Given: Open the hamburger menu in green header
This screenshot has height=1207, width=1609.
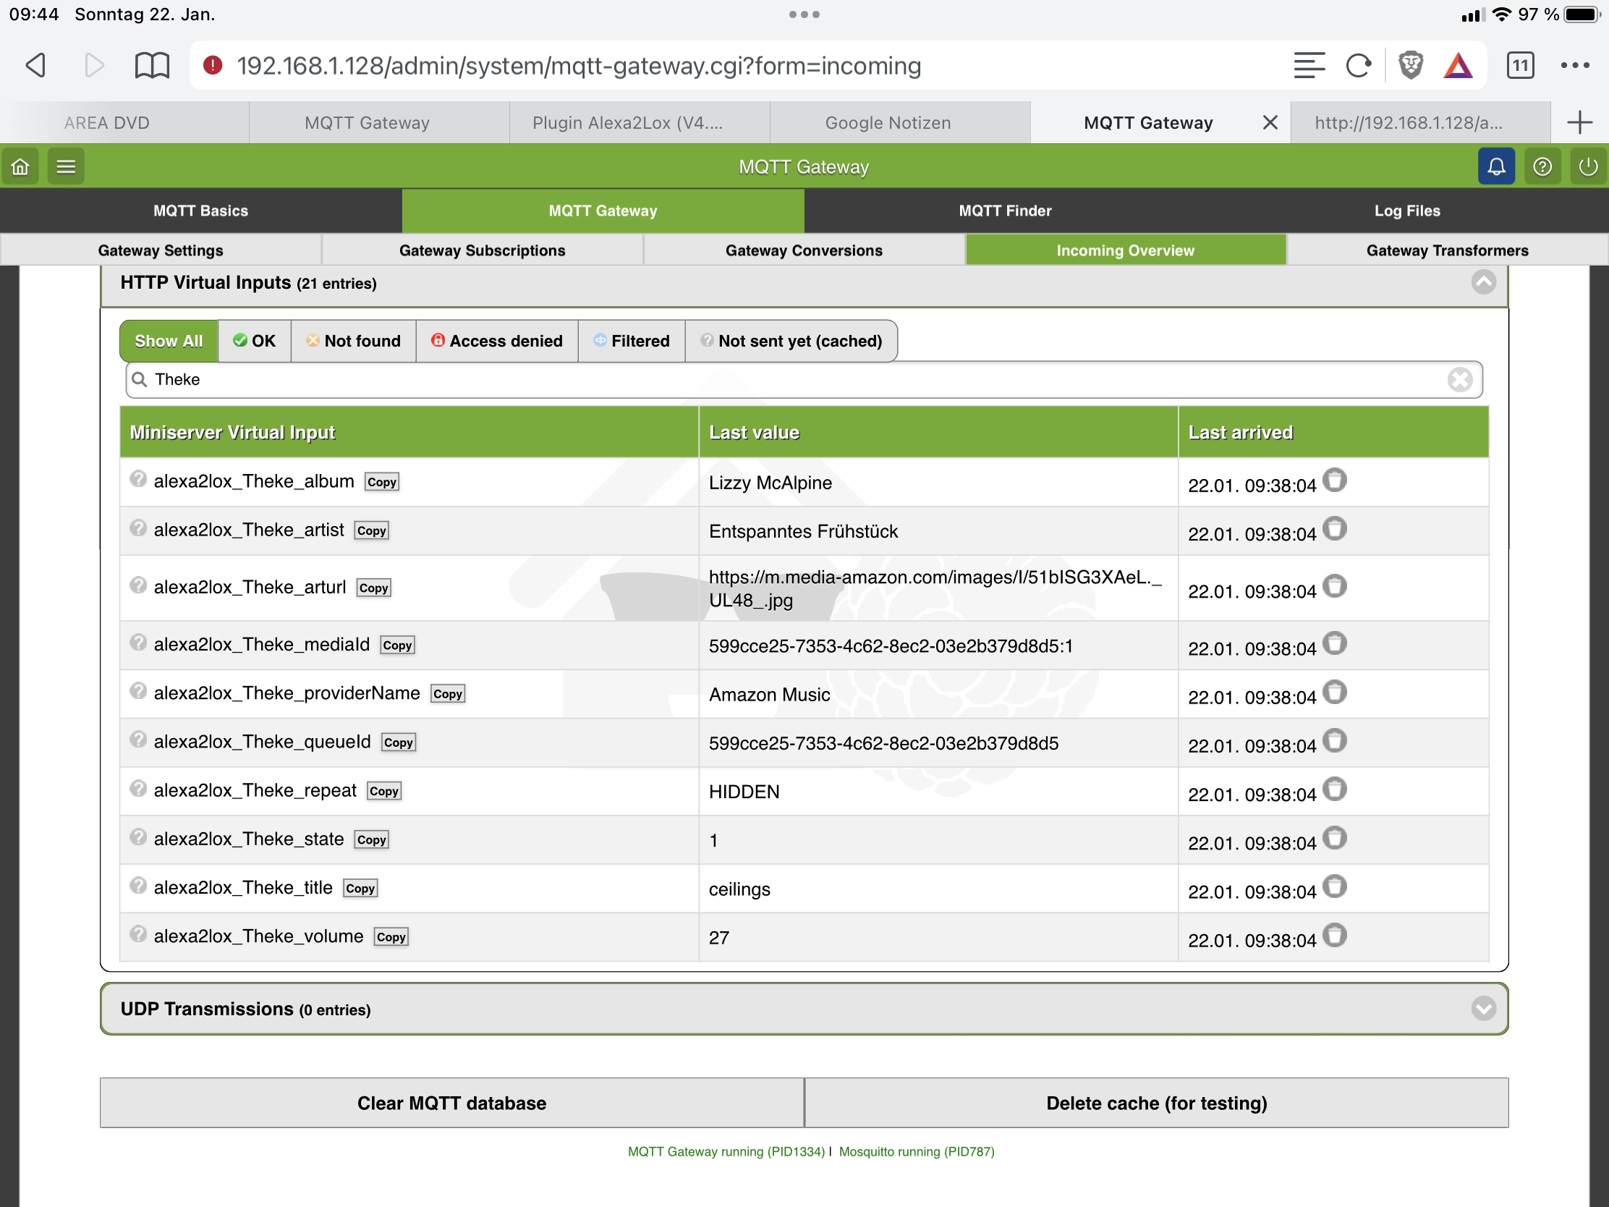Looking at the screenshot, I should click(x=66, y=166).
